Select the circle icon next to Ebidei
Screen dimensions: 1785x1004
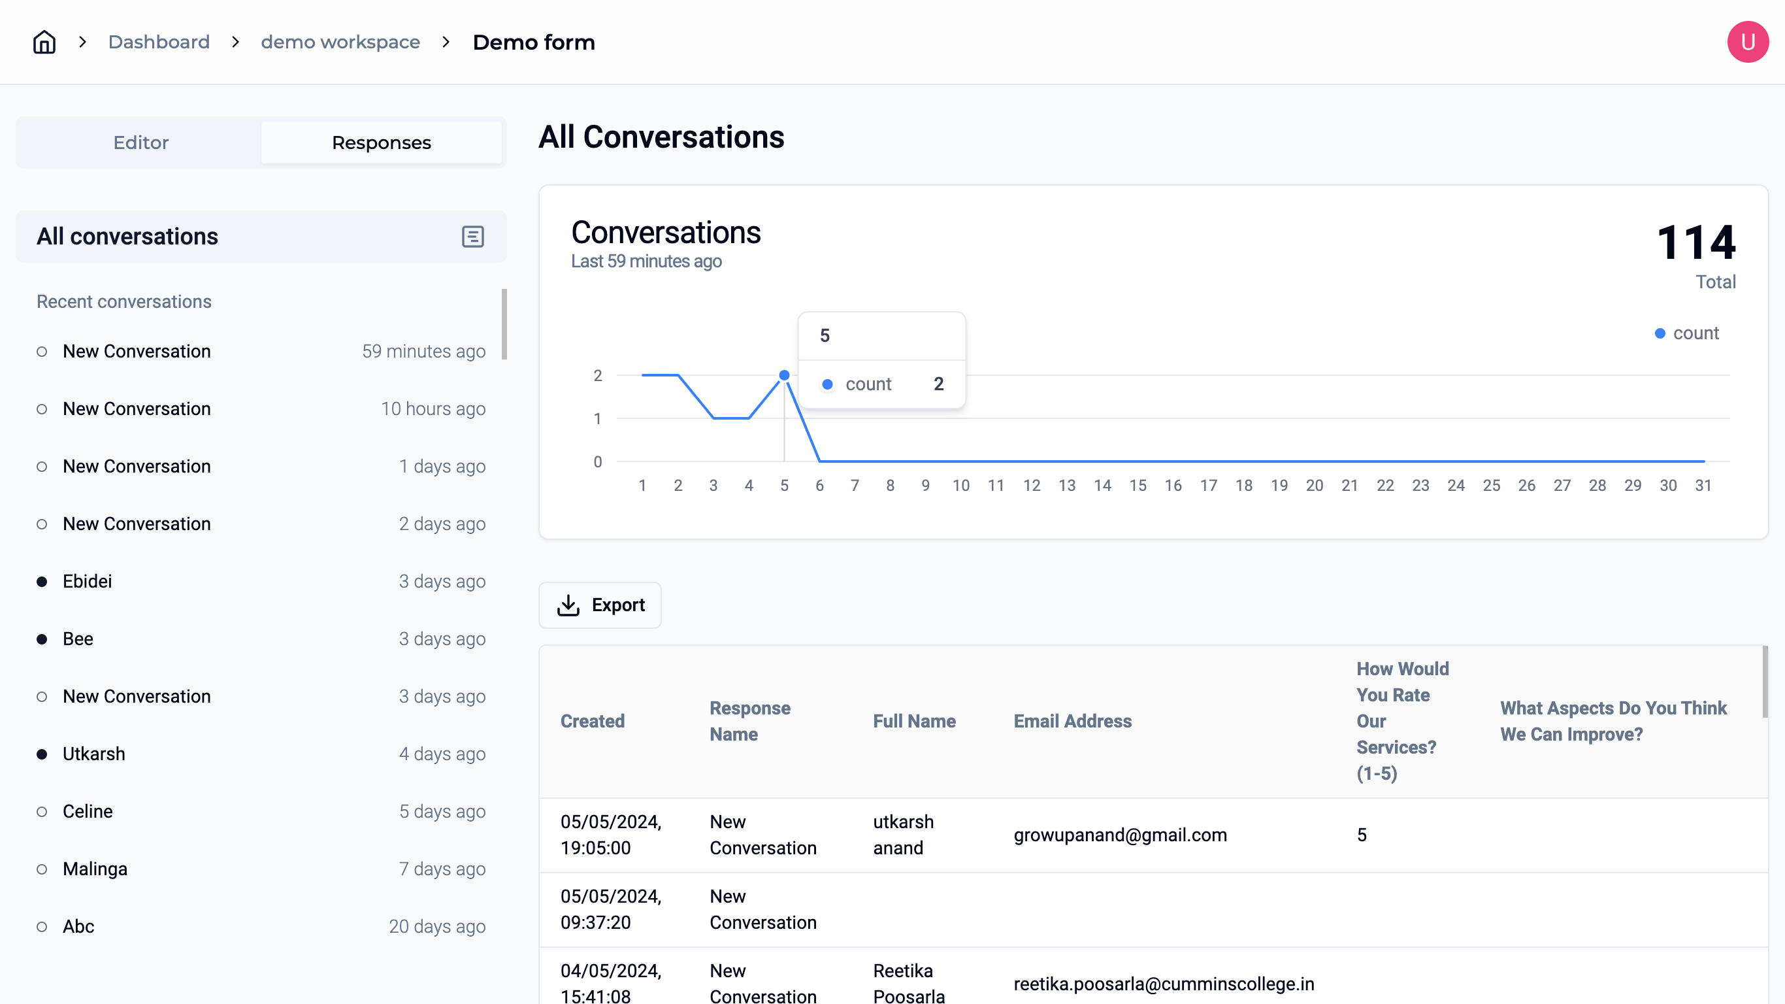click(x=41, y=581)
